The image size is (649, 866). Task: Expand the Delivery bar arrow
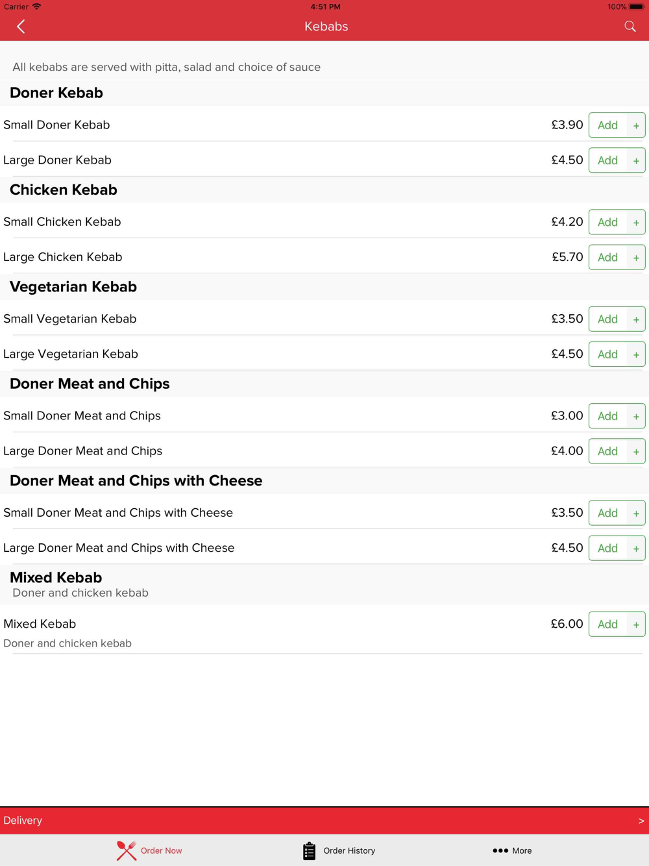pyautogui.click(x=641, y=821)
